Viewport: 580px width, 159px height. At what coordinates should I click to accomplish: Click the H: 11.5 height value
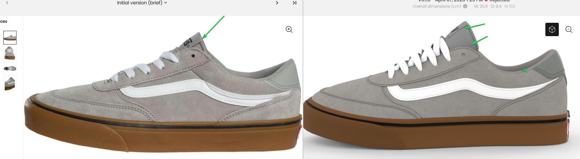(510, 6)
